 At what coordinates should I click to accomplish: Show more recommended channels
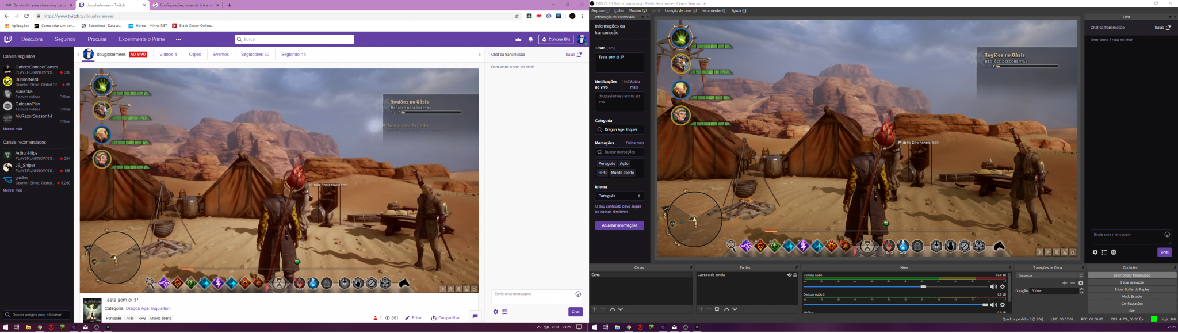pos(13,190)
